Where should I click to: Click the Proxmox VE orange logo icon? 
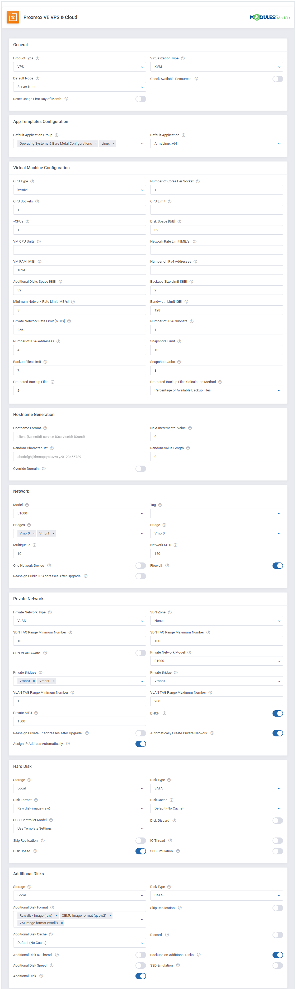point(13,17)
